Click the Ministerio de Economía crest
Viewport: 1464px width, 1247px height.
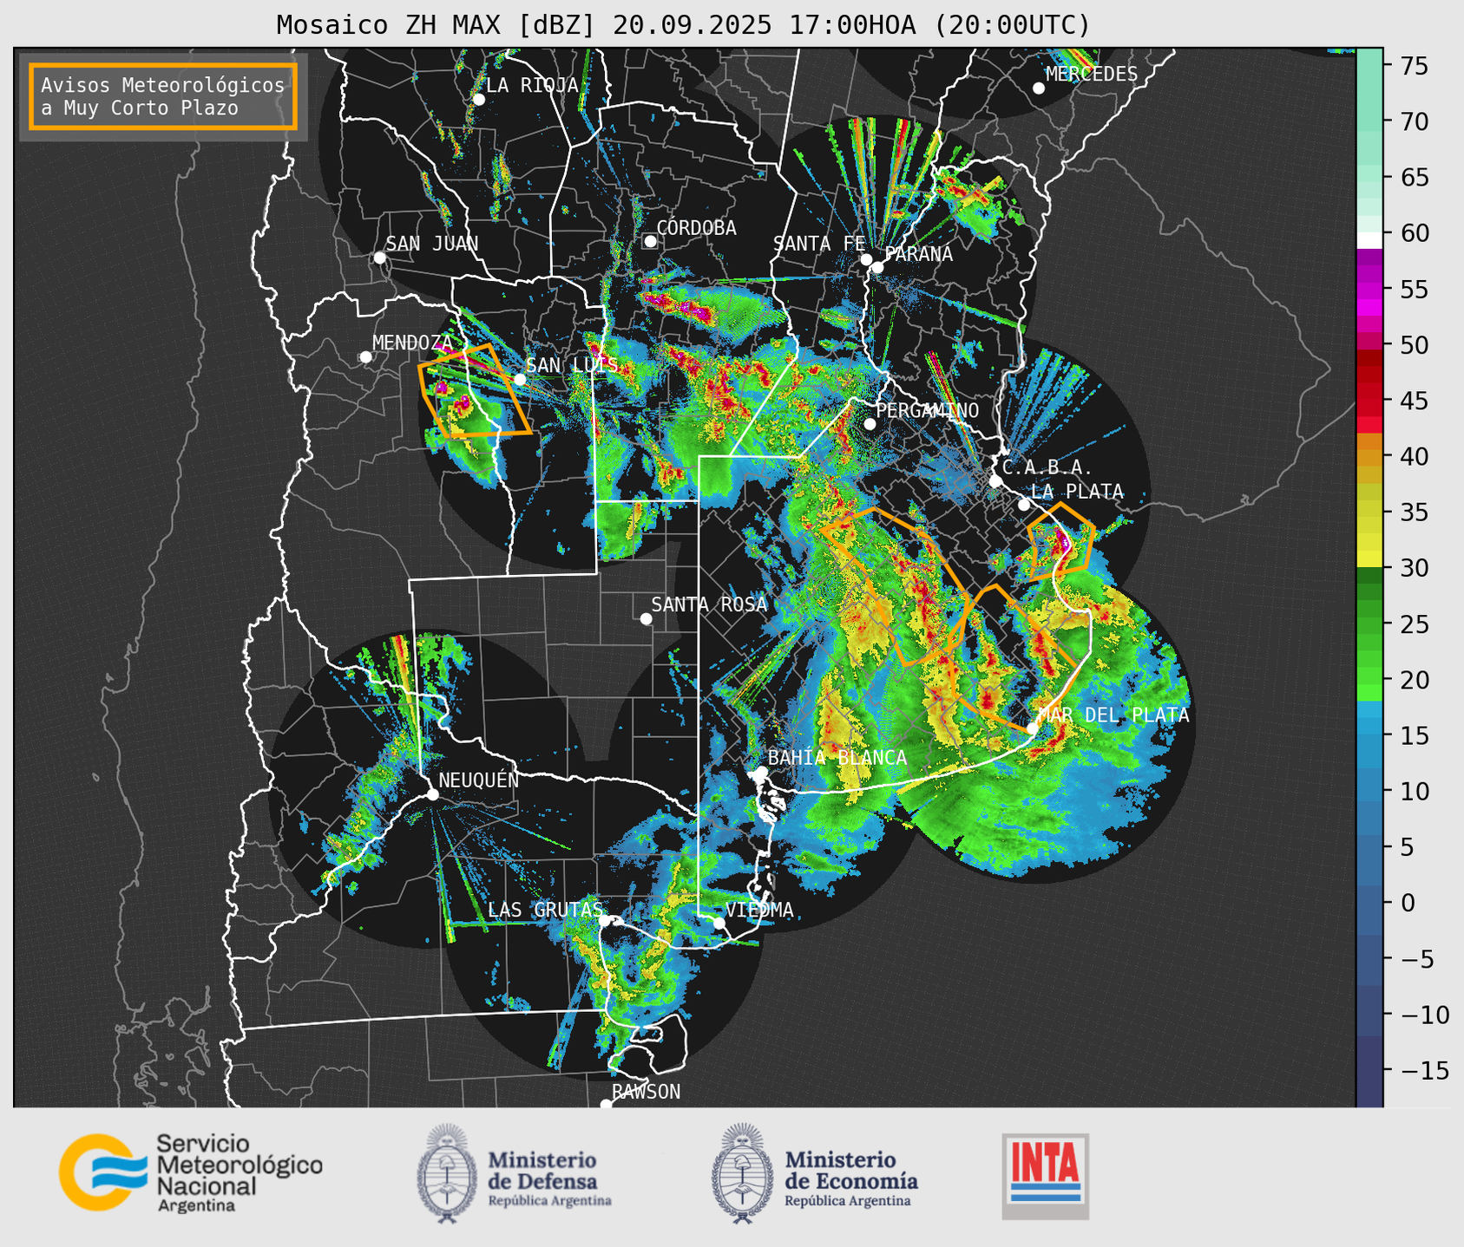tap(742, 1173)
